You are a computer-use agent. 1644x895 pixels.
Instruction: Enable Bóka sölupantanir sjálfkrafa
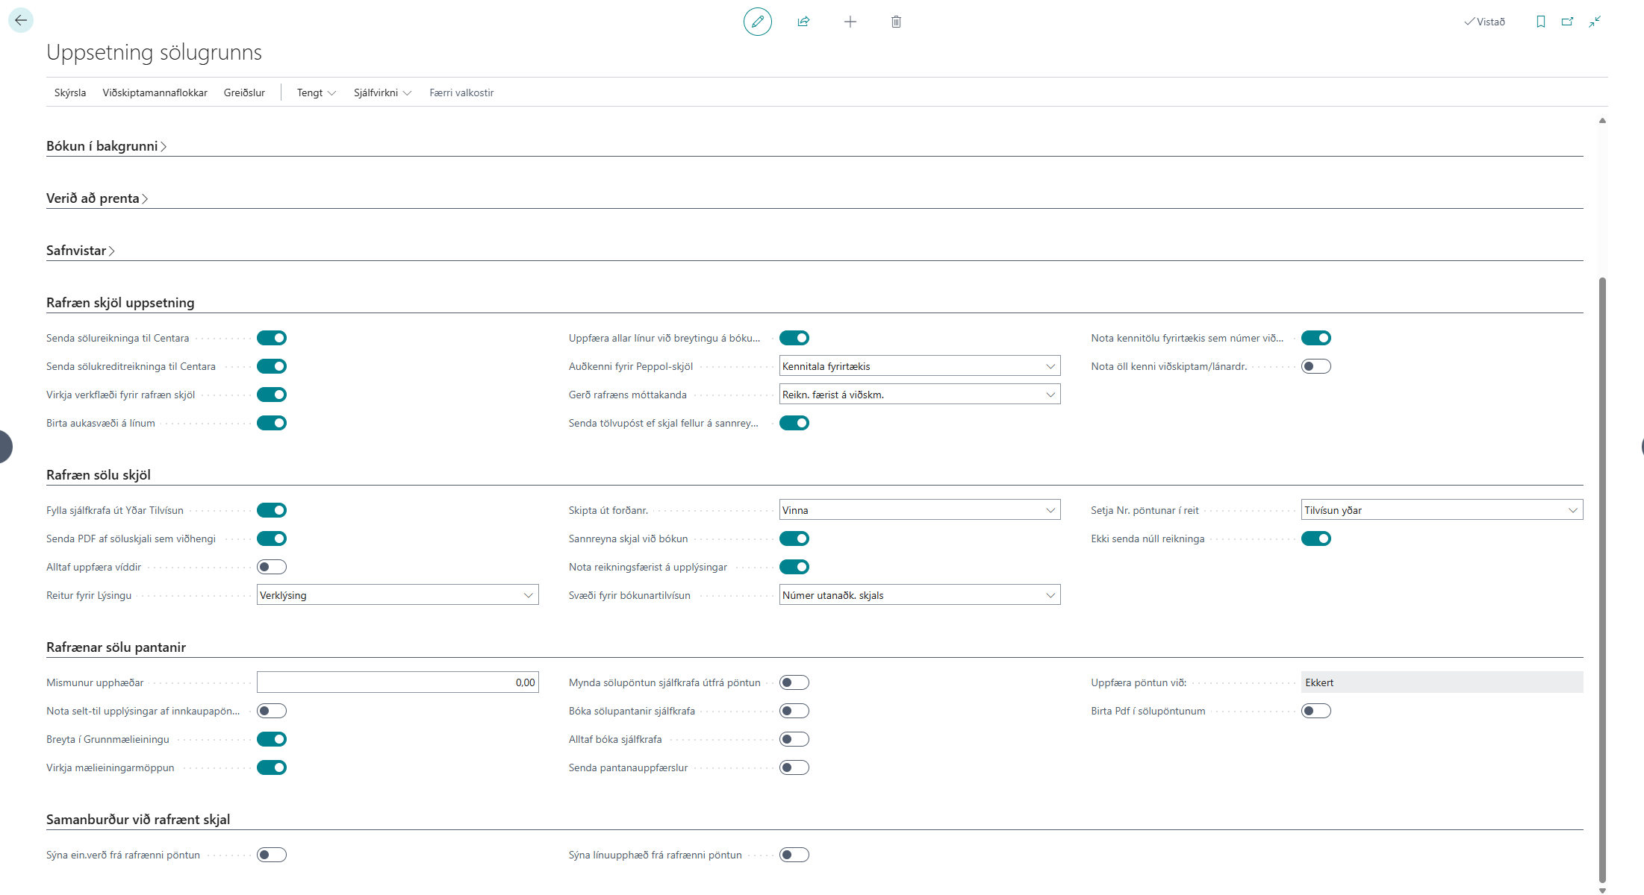794,711
